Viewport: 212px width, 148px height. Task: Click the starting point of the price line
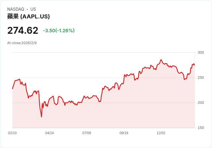click(x=13, y=89)
